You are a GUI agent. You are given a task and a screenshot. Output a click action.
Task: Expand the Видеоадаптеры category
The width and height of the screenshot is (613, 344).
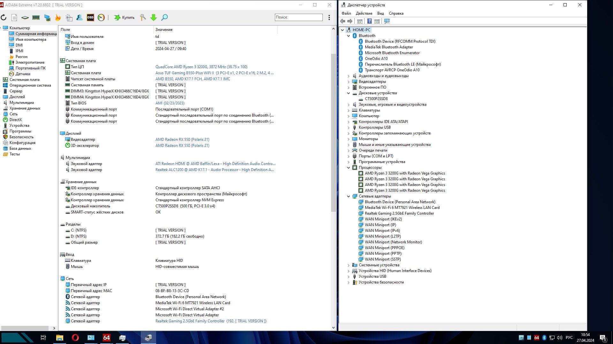click(349, 82)
